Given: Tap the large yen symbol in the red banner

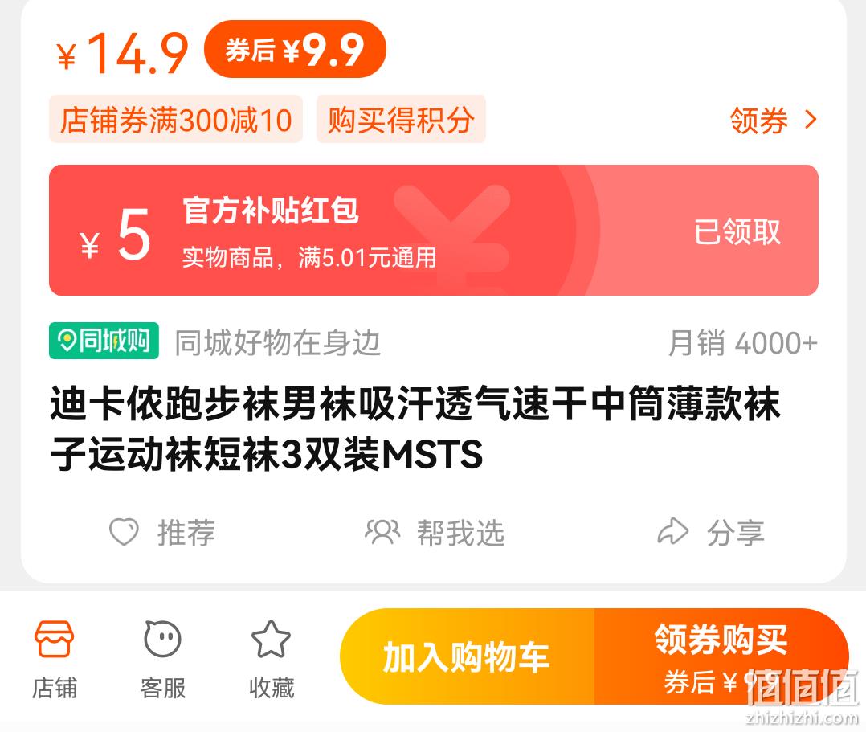Looking at the screenshot, I should pos(453,232).
